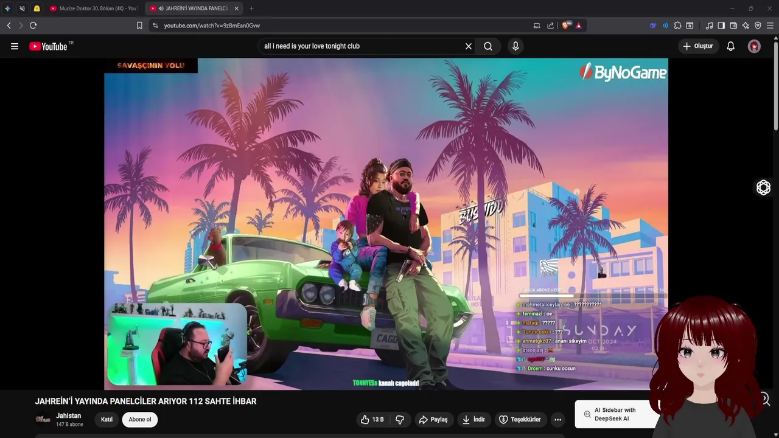Run search with the magnifier button
This screenshot has width=779, height=438.
click(x=488, y=46)
